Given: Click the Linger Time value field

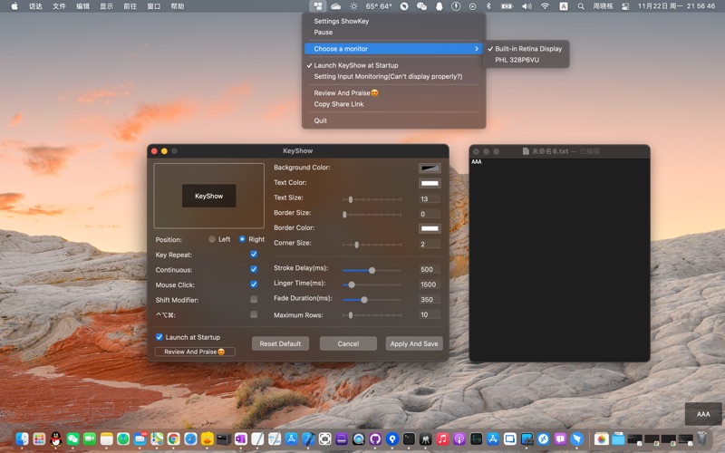Looking at the screenshot, I should pyautogui.click(x=430, y=284).
